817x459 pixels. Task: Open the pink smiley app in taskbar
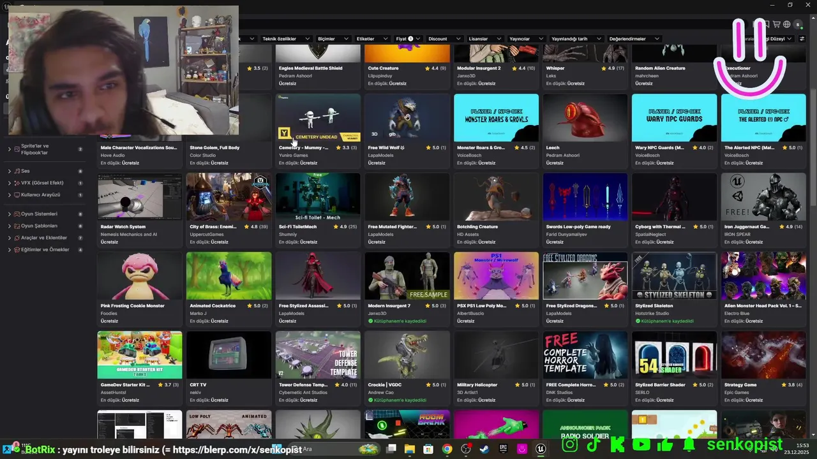click(x=522, y=449)
